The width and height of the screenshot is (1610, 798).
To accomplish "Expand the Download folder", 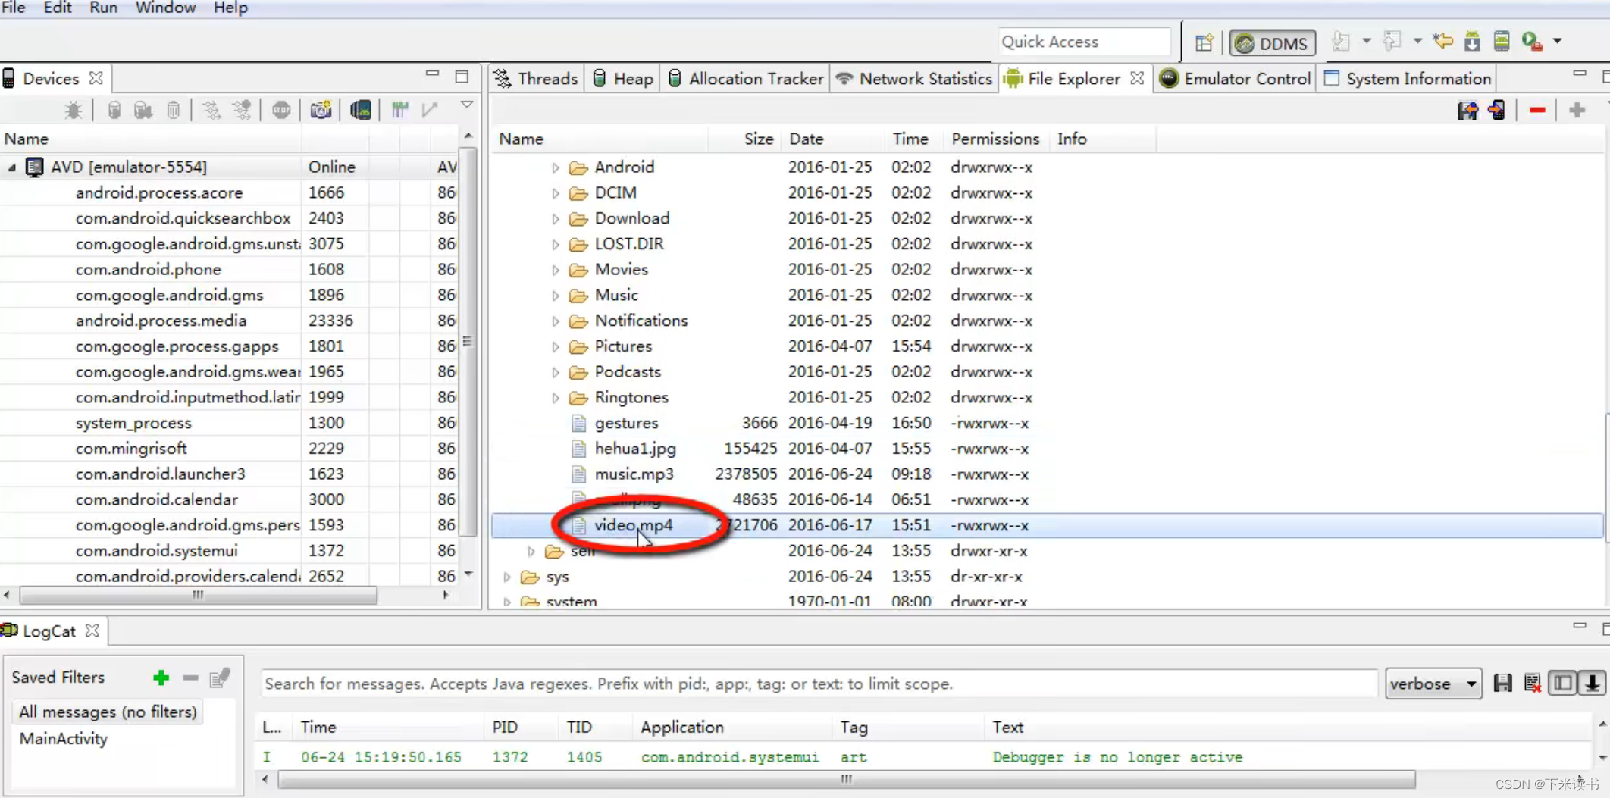I will (x=554, y=218).
